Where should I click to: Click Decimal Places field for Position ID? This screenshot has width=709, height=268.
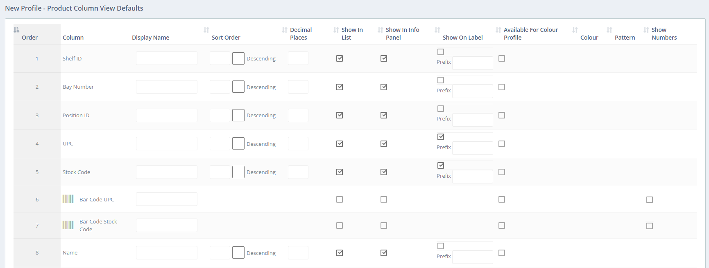pyautogui.click(x=298, y=115)
